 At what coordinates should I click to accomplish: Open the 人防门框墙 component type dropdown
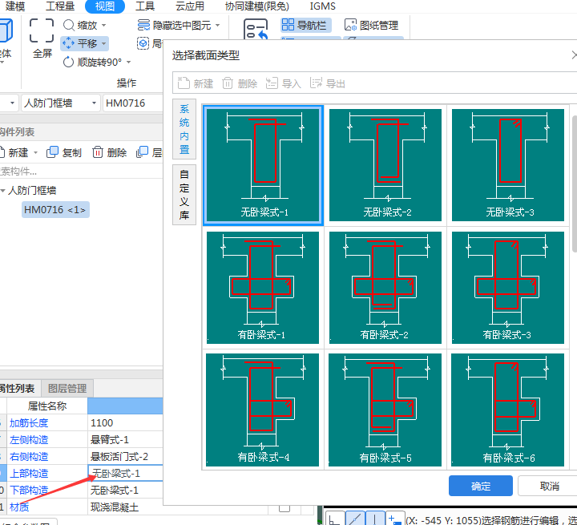(61, 103)
